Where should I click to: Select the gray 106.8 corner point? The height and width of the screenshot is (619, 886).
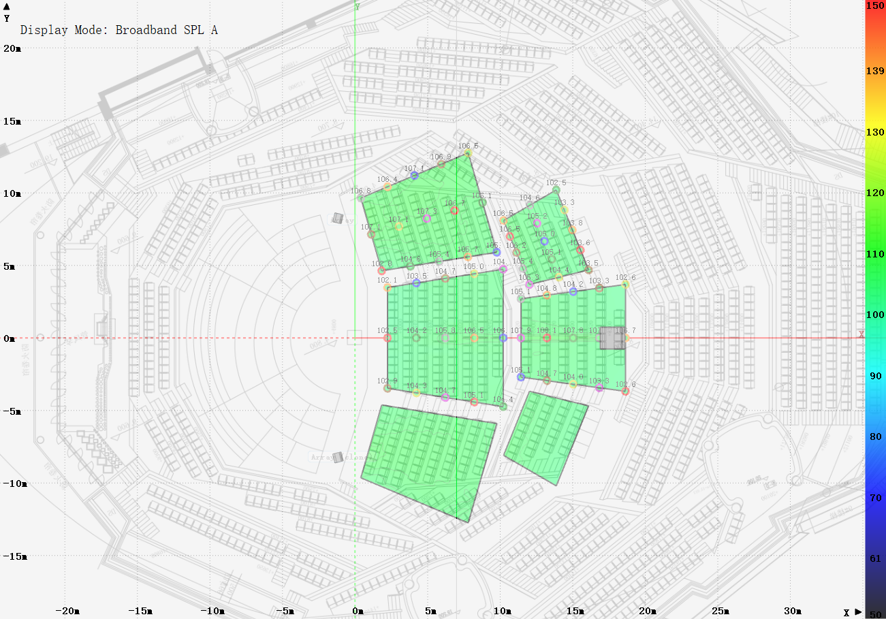click(361, 198)
